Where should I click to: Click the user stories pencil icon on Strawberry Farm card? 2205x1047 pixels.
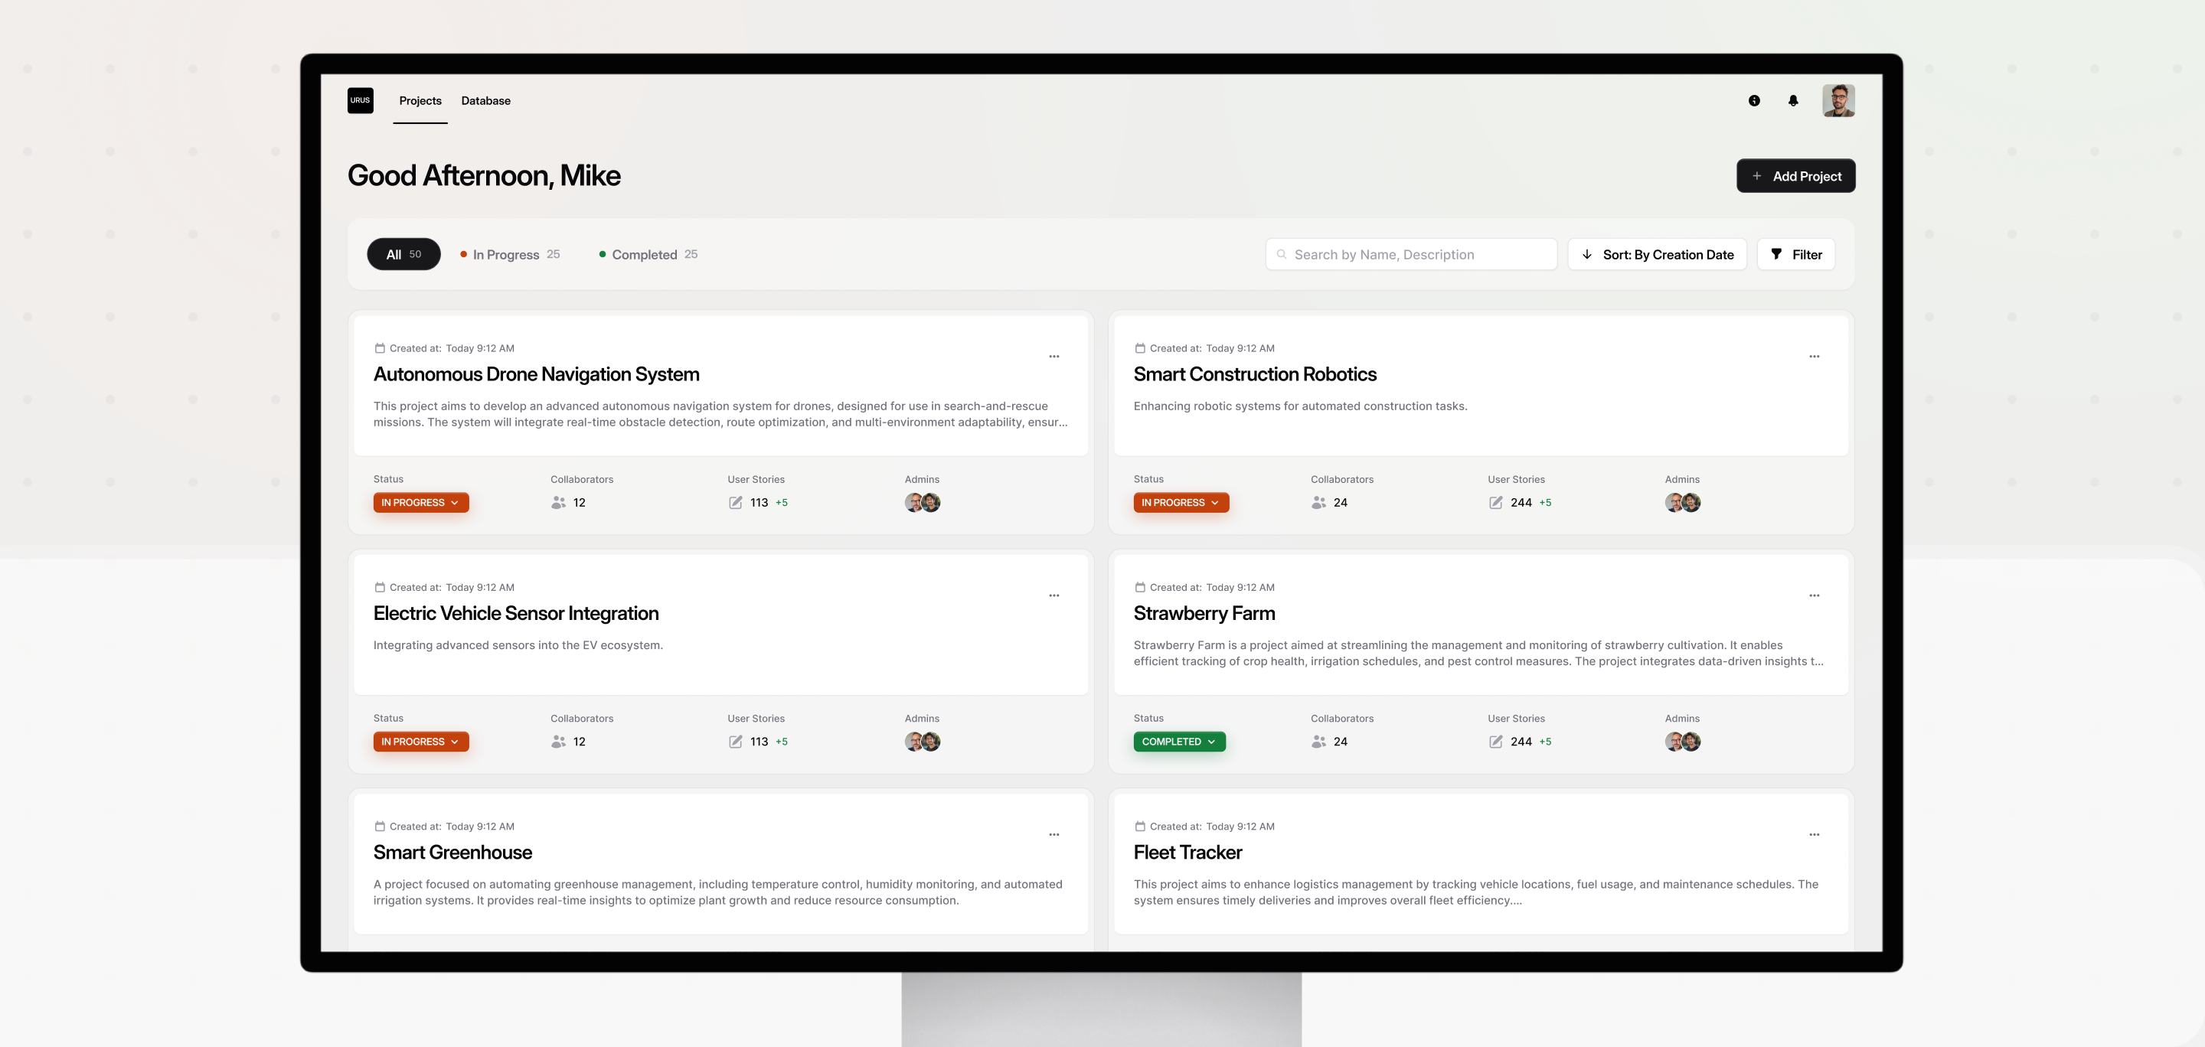pos(1495,742)
